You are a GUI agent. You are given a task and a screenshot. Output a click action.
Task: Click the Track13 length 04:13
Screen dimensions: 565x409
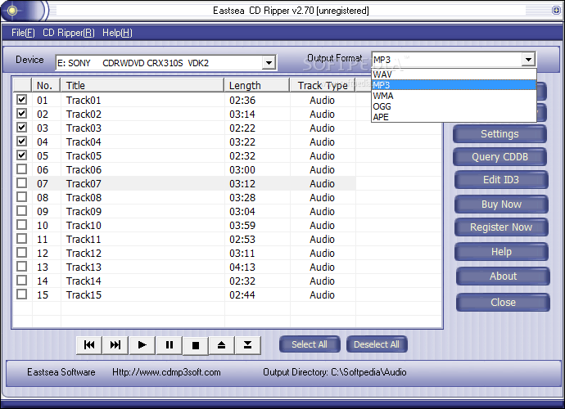pyautogui.click(x=242, y=267)
